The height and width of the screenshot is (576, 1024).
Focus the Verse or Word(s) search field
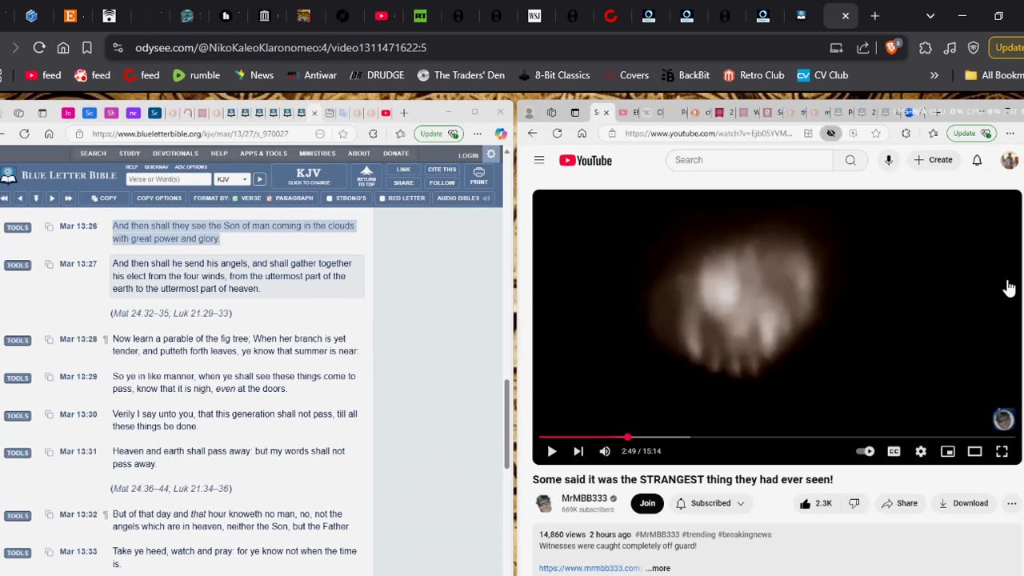[x=168, y=179]
